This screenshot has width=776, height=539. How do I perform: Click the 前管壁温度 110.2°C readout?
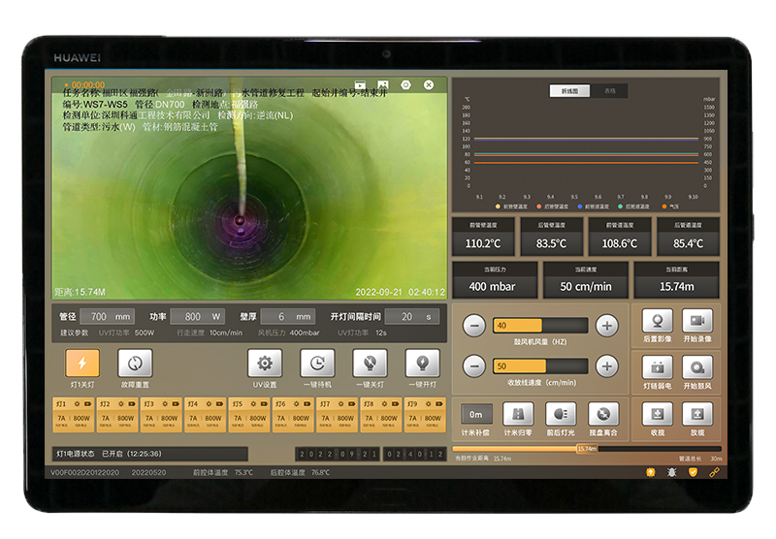483,237
